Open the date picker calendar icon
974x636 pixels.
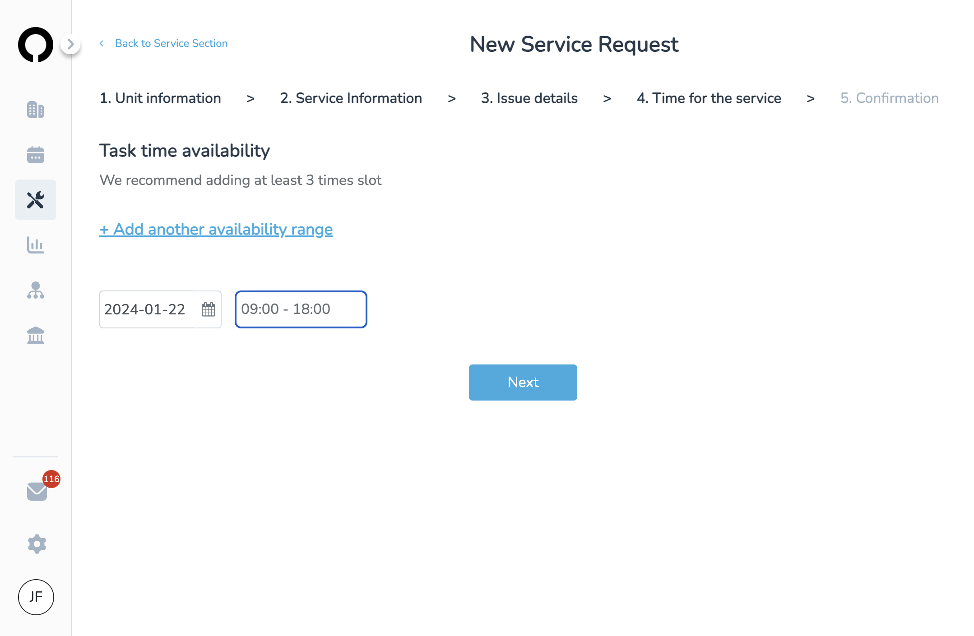click(209, 309)
